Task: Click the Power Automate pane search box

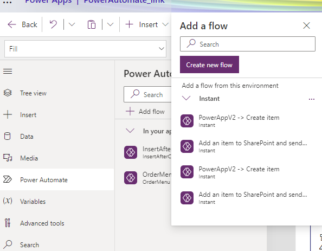Action: (147, 95)
